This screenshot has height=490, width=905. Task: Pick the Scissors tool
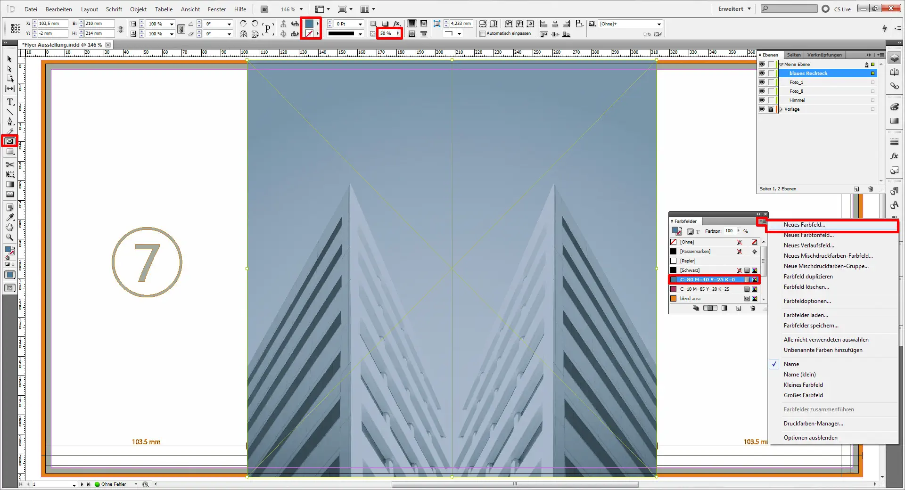click(9, 164)
